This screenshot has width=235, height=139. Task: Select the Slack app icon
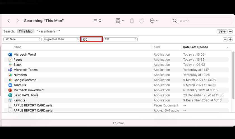(x=10, y=65)
